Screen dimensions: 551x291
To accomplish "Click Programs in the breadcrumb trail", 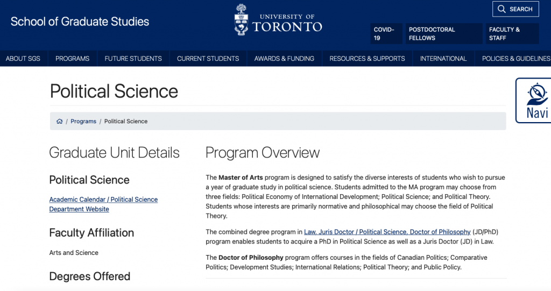I will pyautogui.click(x=83, y=122).
